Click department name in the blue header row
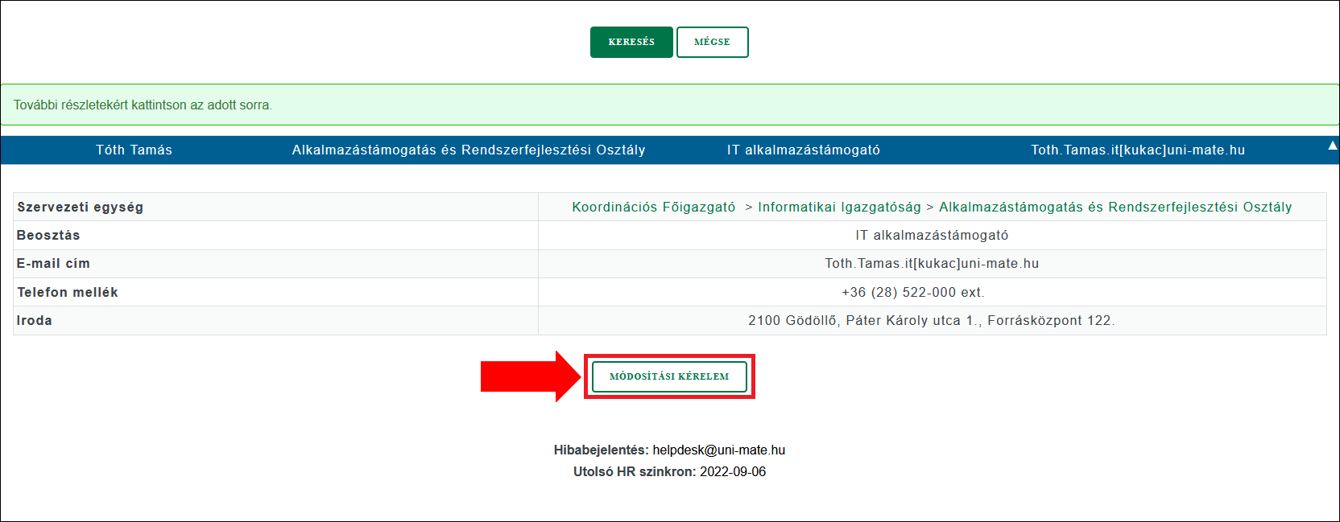Image resolution: width=1340 pixels, height=522 pixels. click(x=468, y=150)
